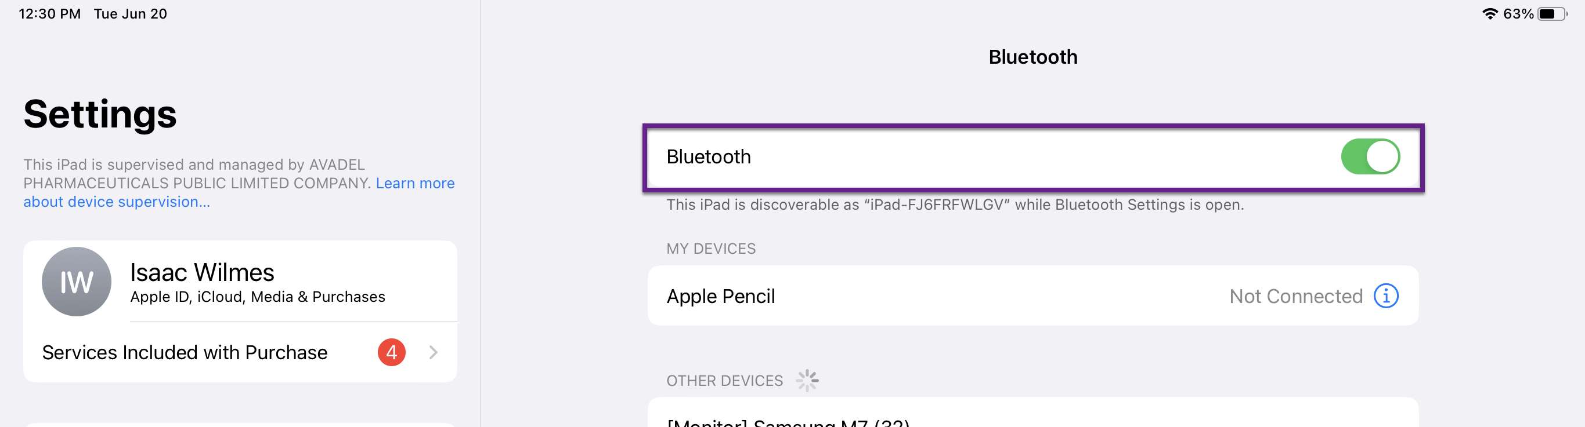Tap the 63% battery percentage
The image size is (1585, 427).
(x=1518, y=13)
